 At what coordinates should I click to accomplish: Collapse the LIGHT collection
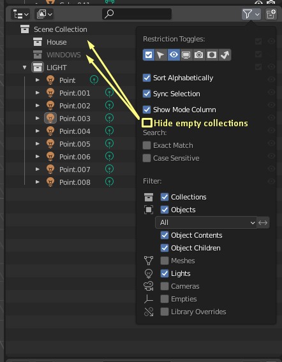(x=24, y=68)
